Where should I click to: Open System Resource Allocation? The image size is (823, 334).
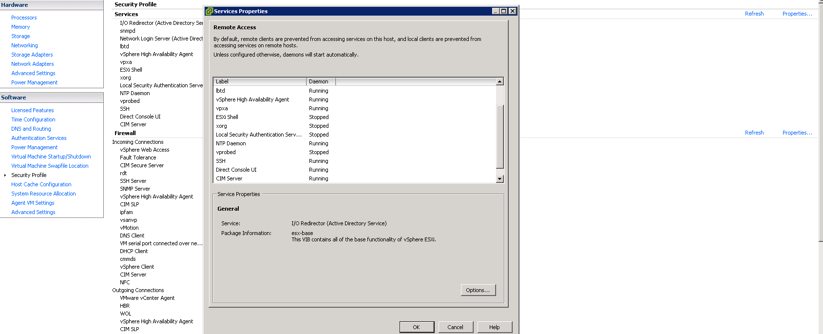pos(43,194)
